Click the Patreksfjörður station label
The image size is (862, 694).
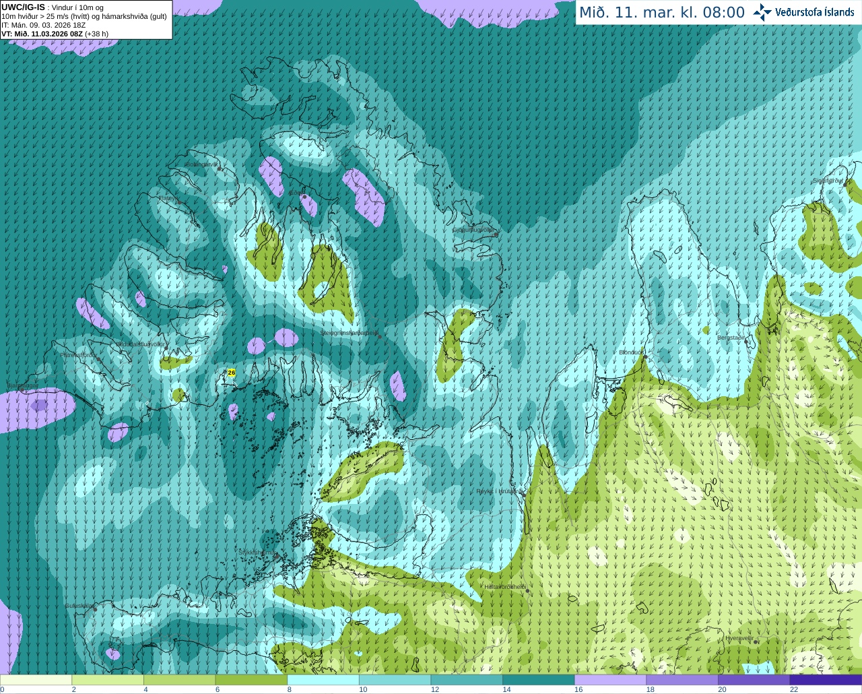(x=79, y=354)
